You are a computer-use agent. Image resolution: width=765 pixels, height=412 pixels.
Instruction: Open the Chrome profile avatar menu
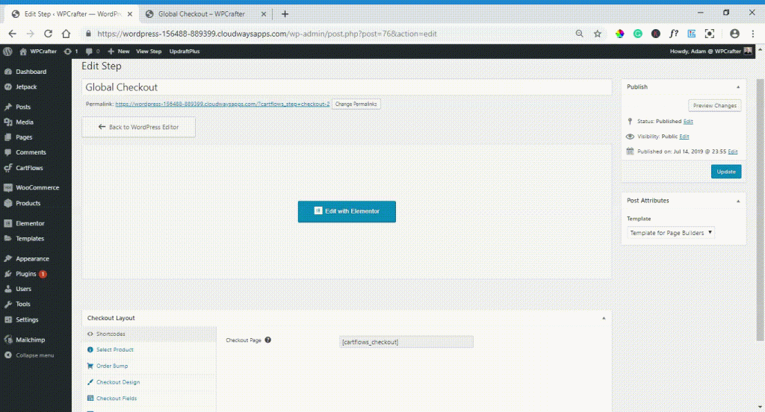734,34
